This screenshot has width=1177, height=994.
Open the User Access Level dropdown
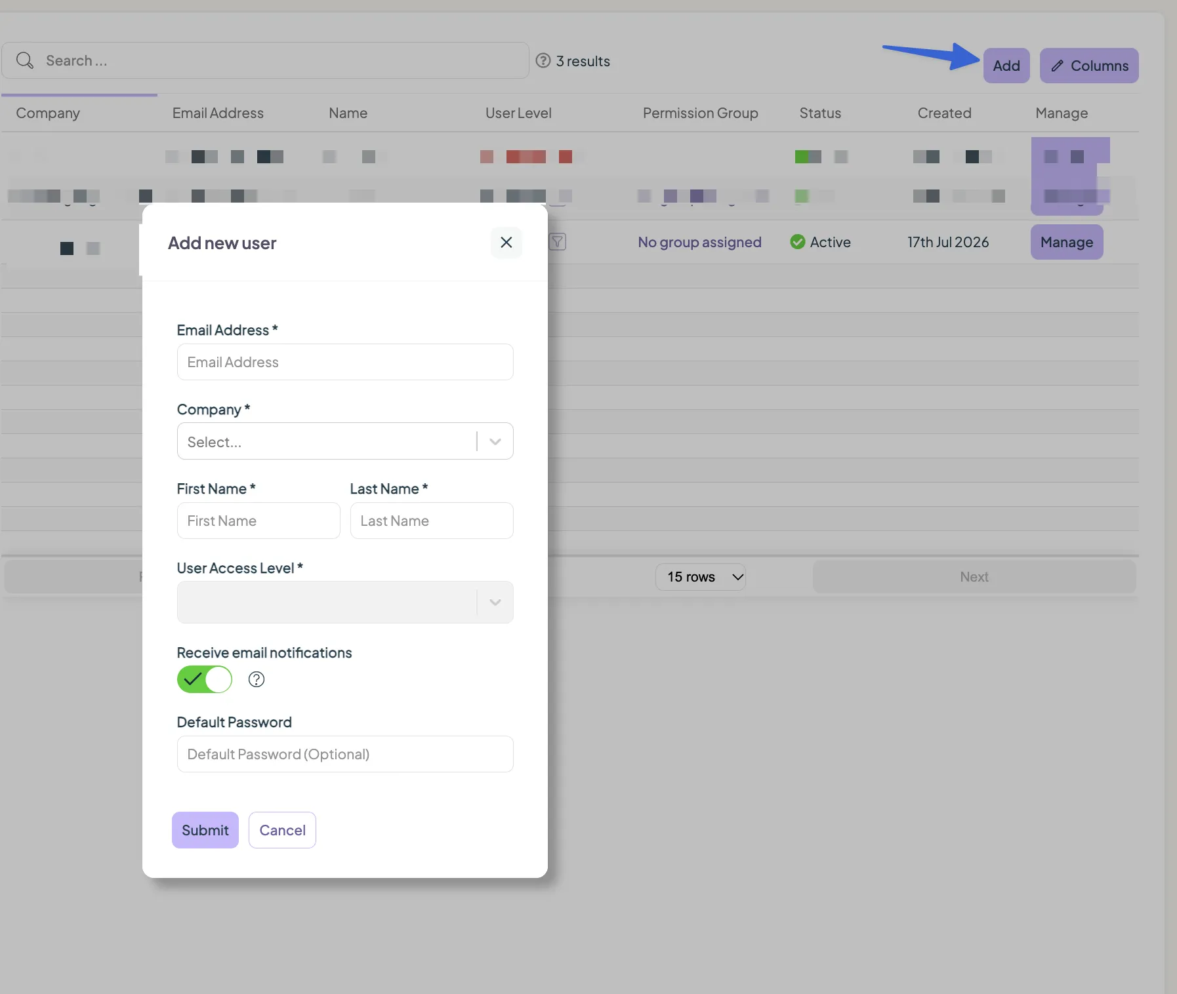pos(345,602)
